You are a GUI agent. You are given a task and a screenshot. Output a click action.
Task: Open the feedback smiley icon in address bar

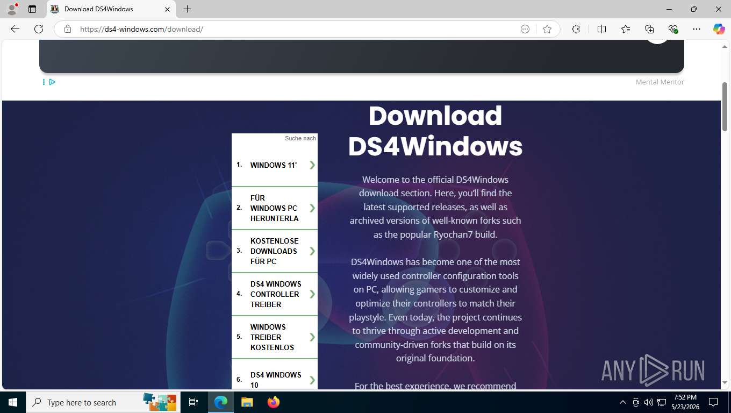[x=525, y=29]
